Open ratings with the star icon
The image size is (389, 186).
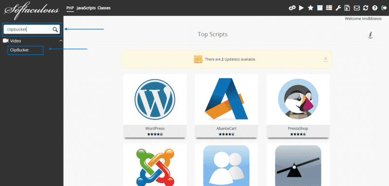coord(310,8)
